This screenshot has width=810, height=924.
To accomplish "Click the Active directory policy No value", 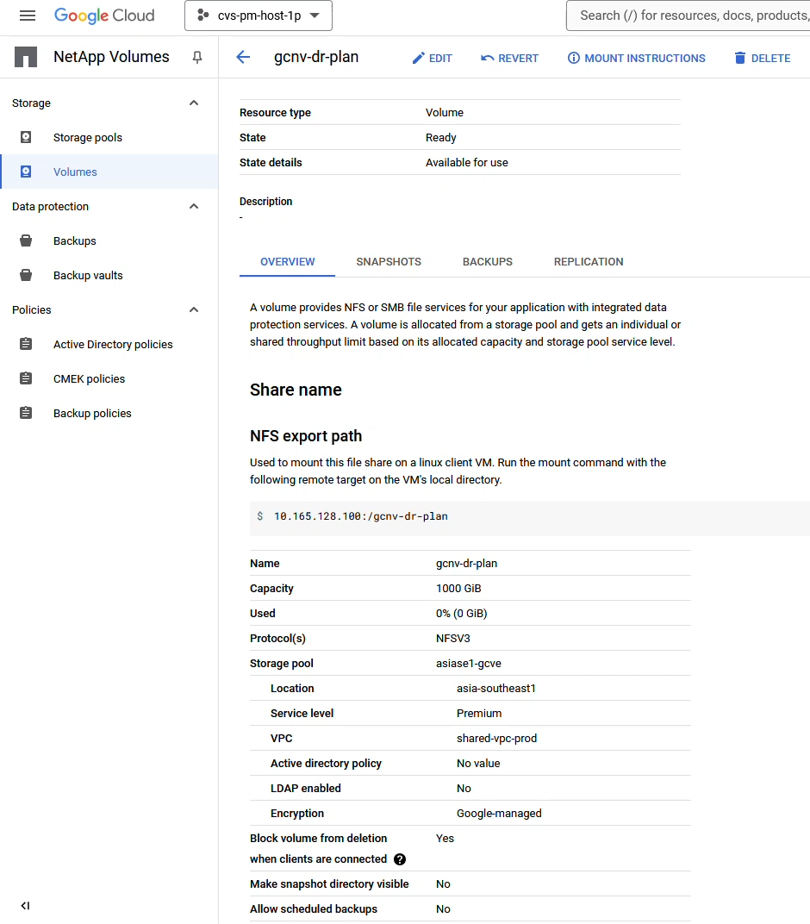I will point(478,763).
